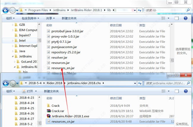Screen dimensions: 193x127
Task: Click Forward arrow in jetbrains.rider.2018.chs window
Action: (12, 83)
